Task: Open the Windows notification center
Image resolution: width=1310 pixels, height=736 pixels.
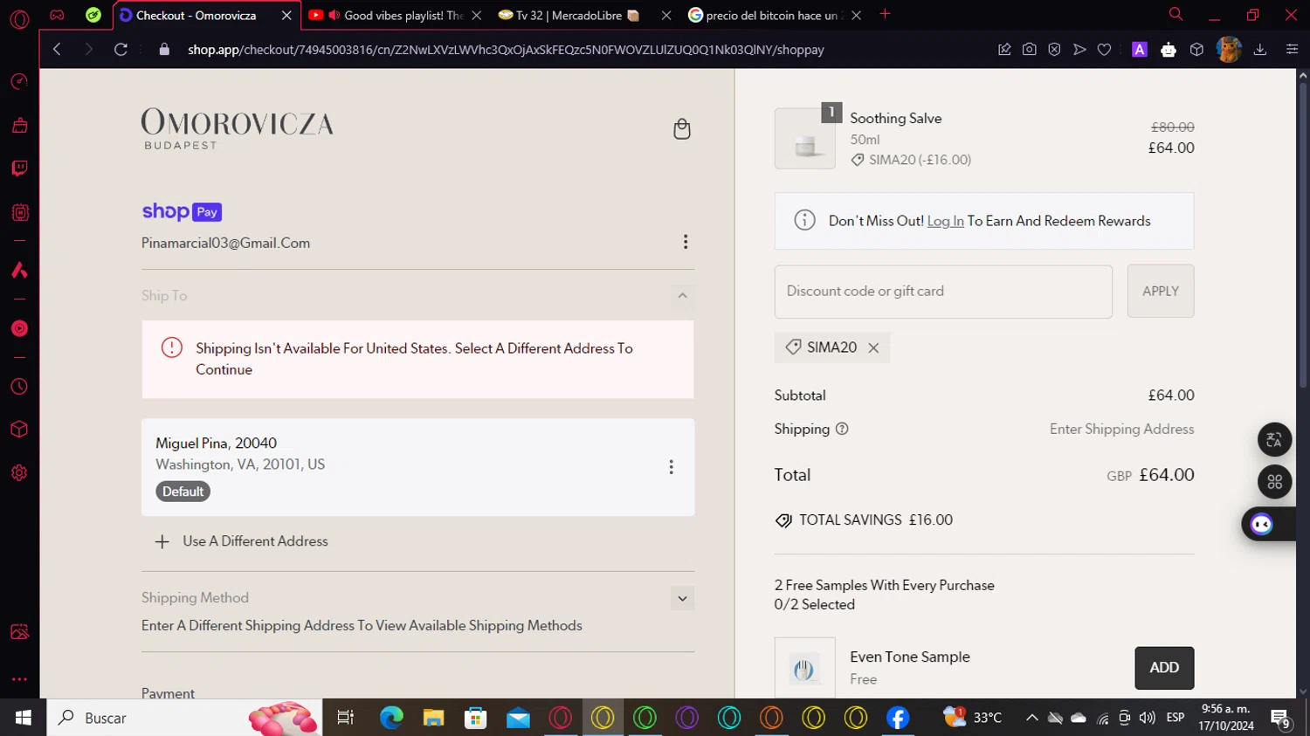Action: pyautogui.click(x=1280, y=719)
